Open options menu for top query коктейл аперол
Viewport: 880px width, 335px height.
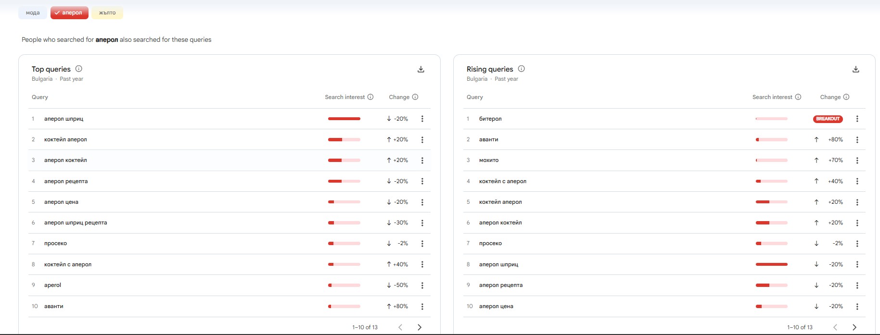(422, 140)
